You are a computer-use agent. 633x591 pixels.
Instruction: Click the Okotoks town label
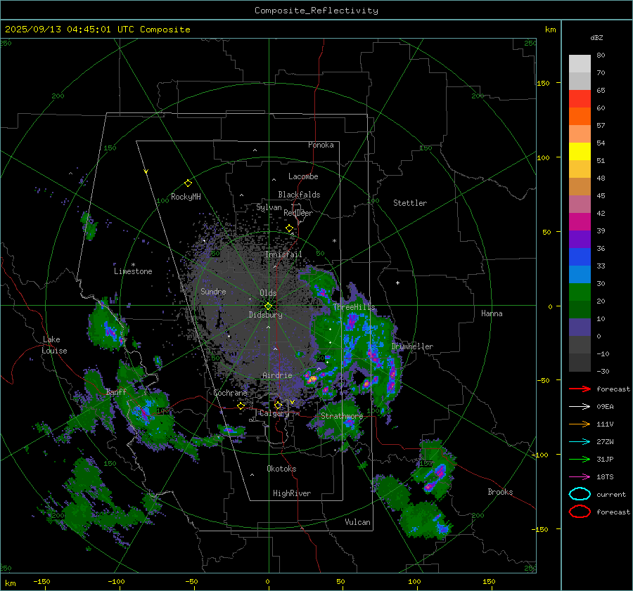click(x=281, y=469)
